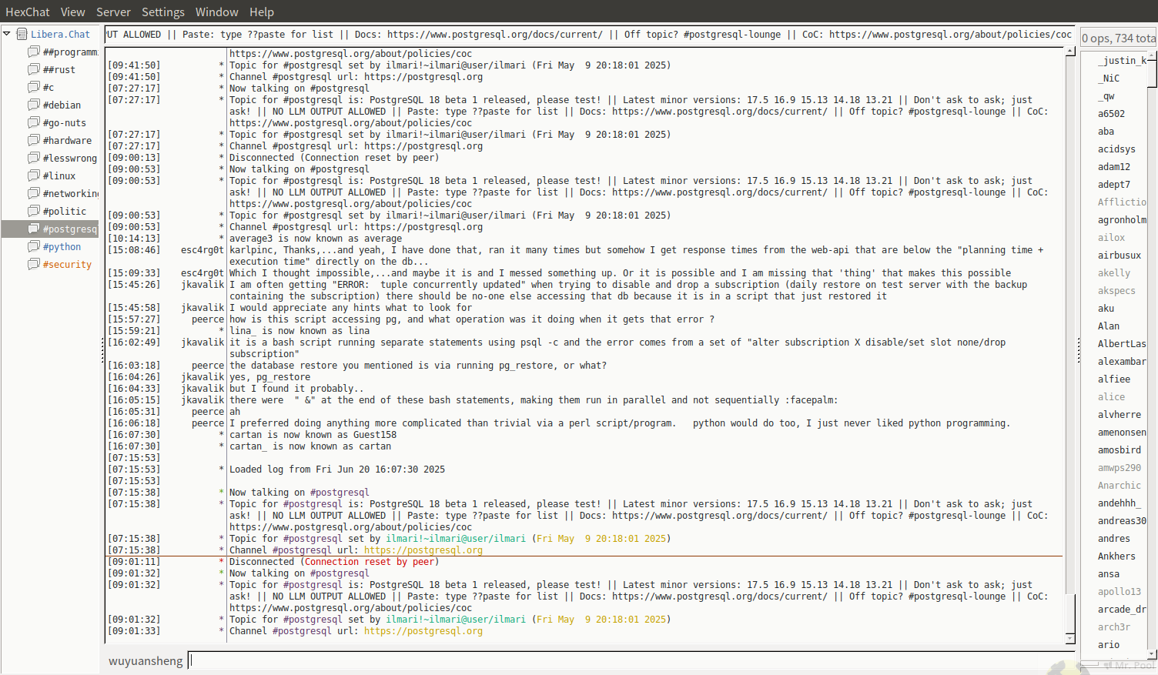Click the #linux channel icon

(34, 175)
